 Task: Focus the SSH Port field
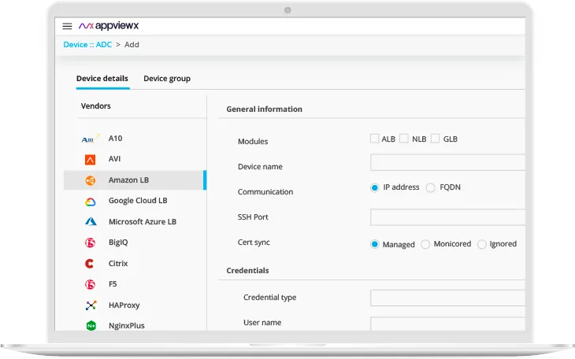[x=447, y=217]
